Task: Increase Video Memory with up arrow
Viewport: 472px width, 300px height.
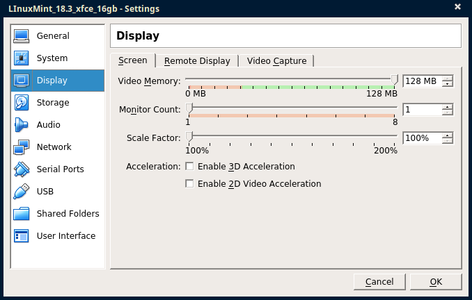Action: (448, 78)
